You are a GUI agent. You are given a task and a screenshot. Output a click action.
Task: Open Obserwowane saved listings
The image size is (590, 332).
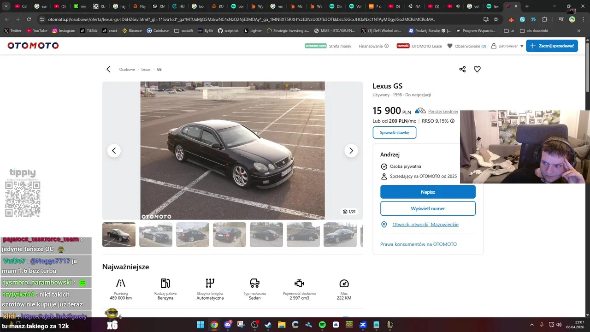click(x=466, y=46)
